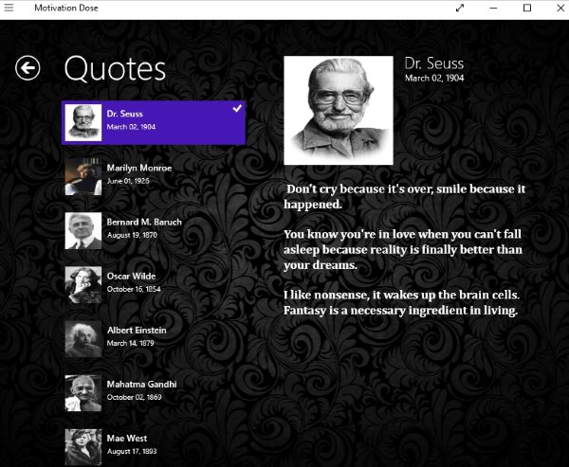Viewport: 569px width, 467px height.
Task: Deselect the checkmark on Dr. Seuss item
Action: point(237,108)
